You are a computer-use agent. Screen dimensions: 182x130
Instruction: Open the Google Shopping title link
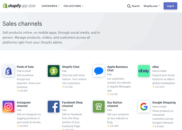[164, 103]
